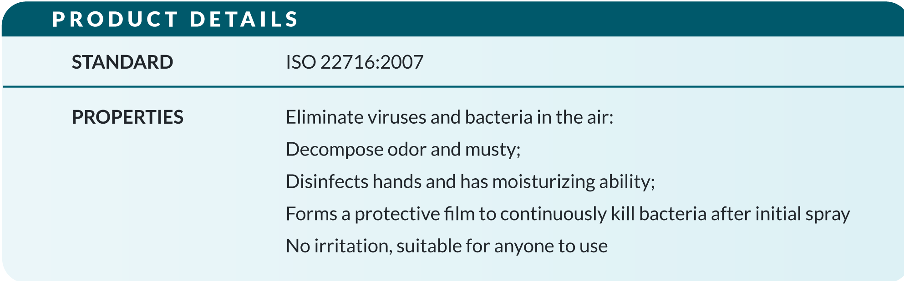Screen dimensions: 904x281
Task: Click the word 'DETAILS' in the header
Action: 244,20
